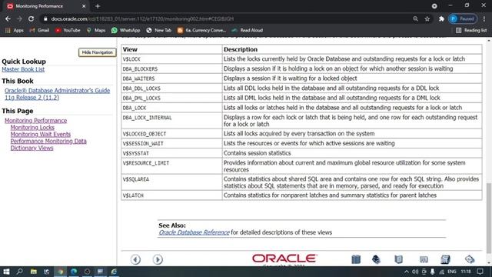Viewport: 492px width, 277px height.
Task: Reload the Oracle docs page
Action: (31, 18)
